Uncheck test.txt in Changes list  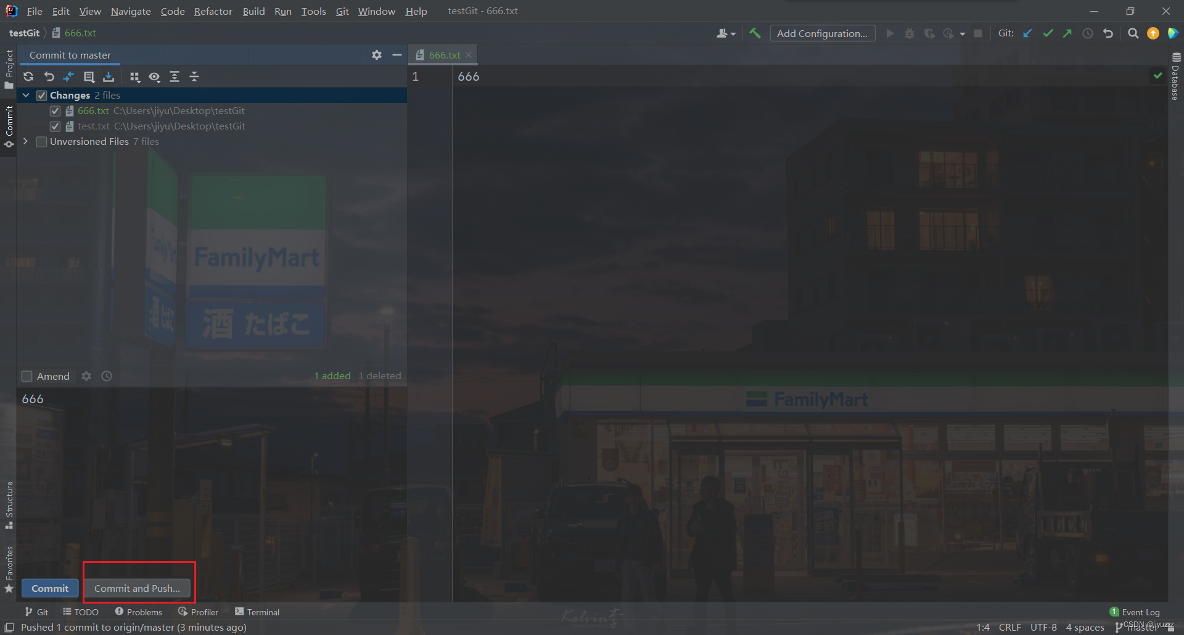55,126
